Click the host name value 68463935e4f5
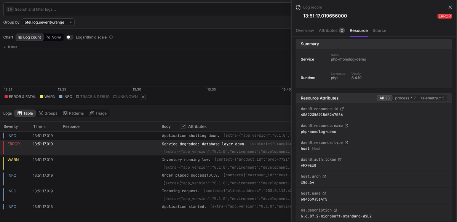Screen dimensions: 457x222 pyautogui.click(x=314, y=199)
